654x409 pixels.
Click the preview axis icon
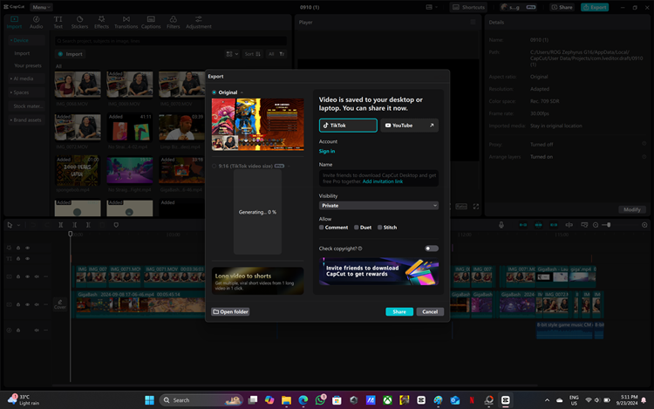click(x=569, y=225)
